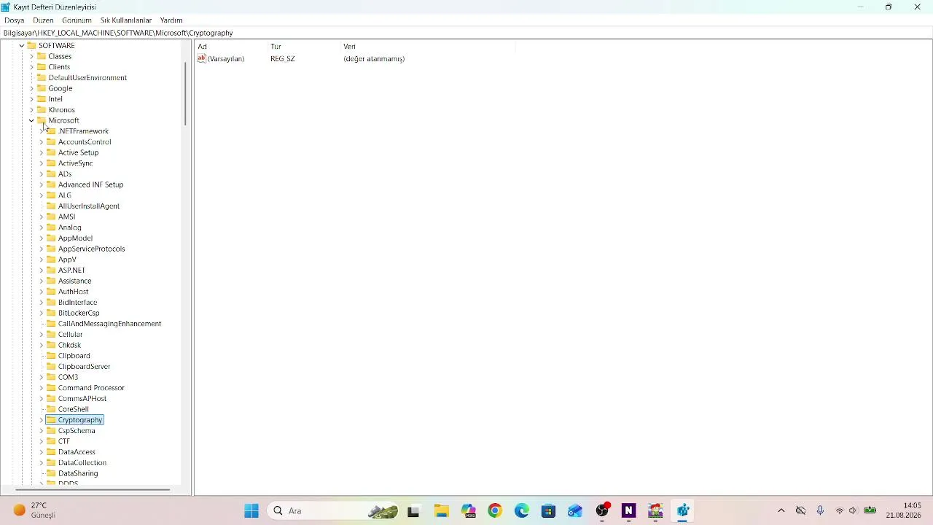
Task: Select the ClipboardServer key
Action: click(84, 367)
